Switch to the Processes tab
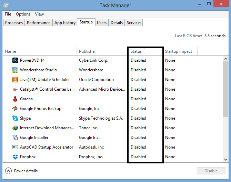 click(14, 23)
